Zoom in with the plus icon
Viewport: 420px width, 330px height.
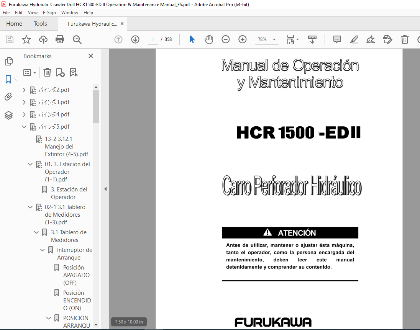pyautogui.click(x=243, y=39)
